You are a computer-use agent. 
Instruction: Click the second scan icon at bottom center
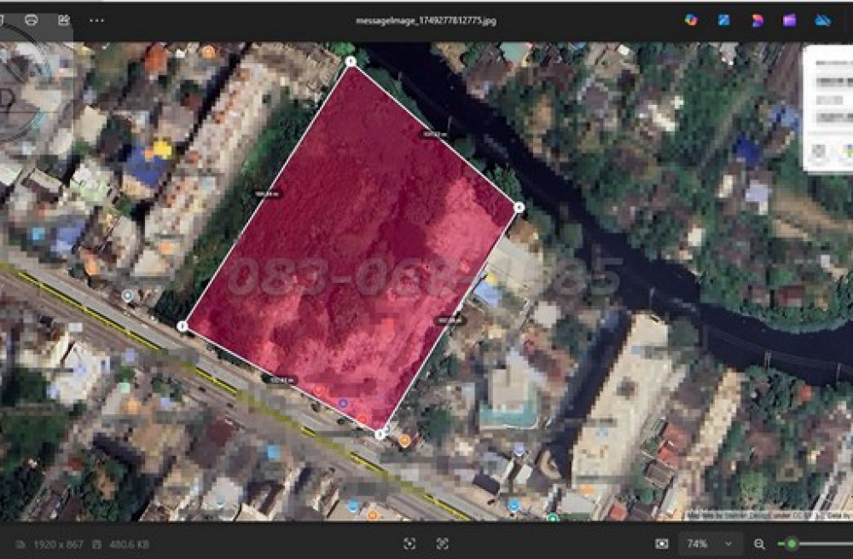[x=442, y=544]
